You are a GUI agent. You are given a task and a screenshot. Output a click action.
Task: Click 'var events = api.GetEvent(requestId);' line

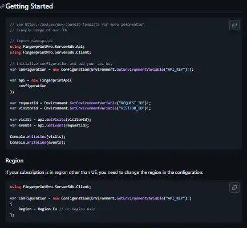point(49,125)
